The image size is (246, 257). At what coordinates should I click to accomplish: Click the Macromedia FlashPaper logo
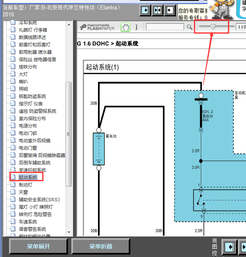coord(97,27)
